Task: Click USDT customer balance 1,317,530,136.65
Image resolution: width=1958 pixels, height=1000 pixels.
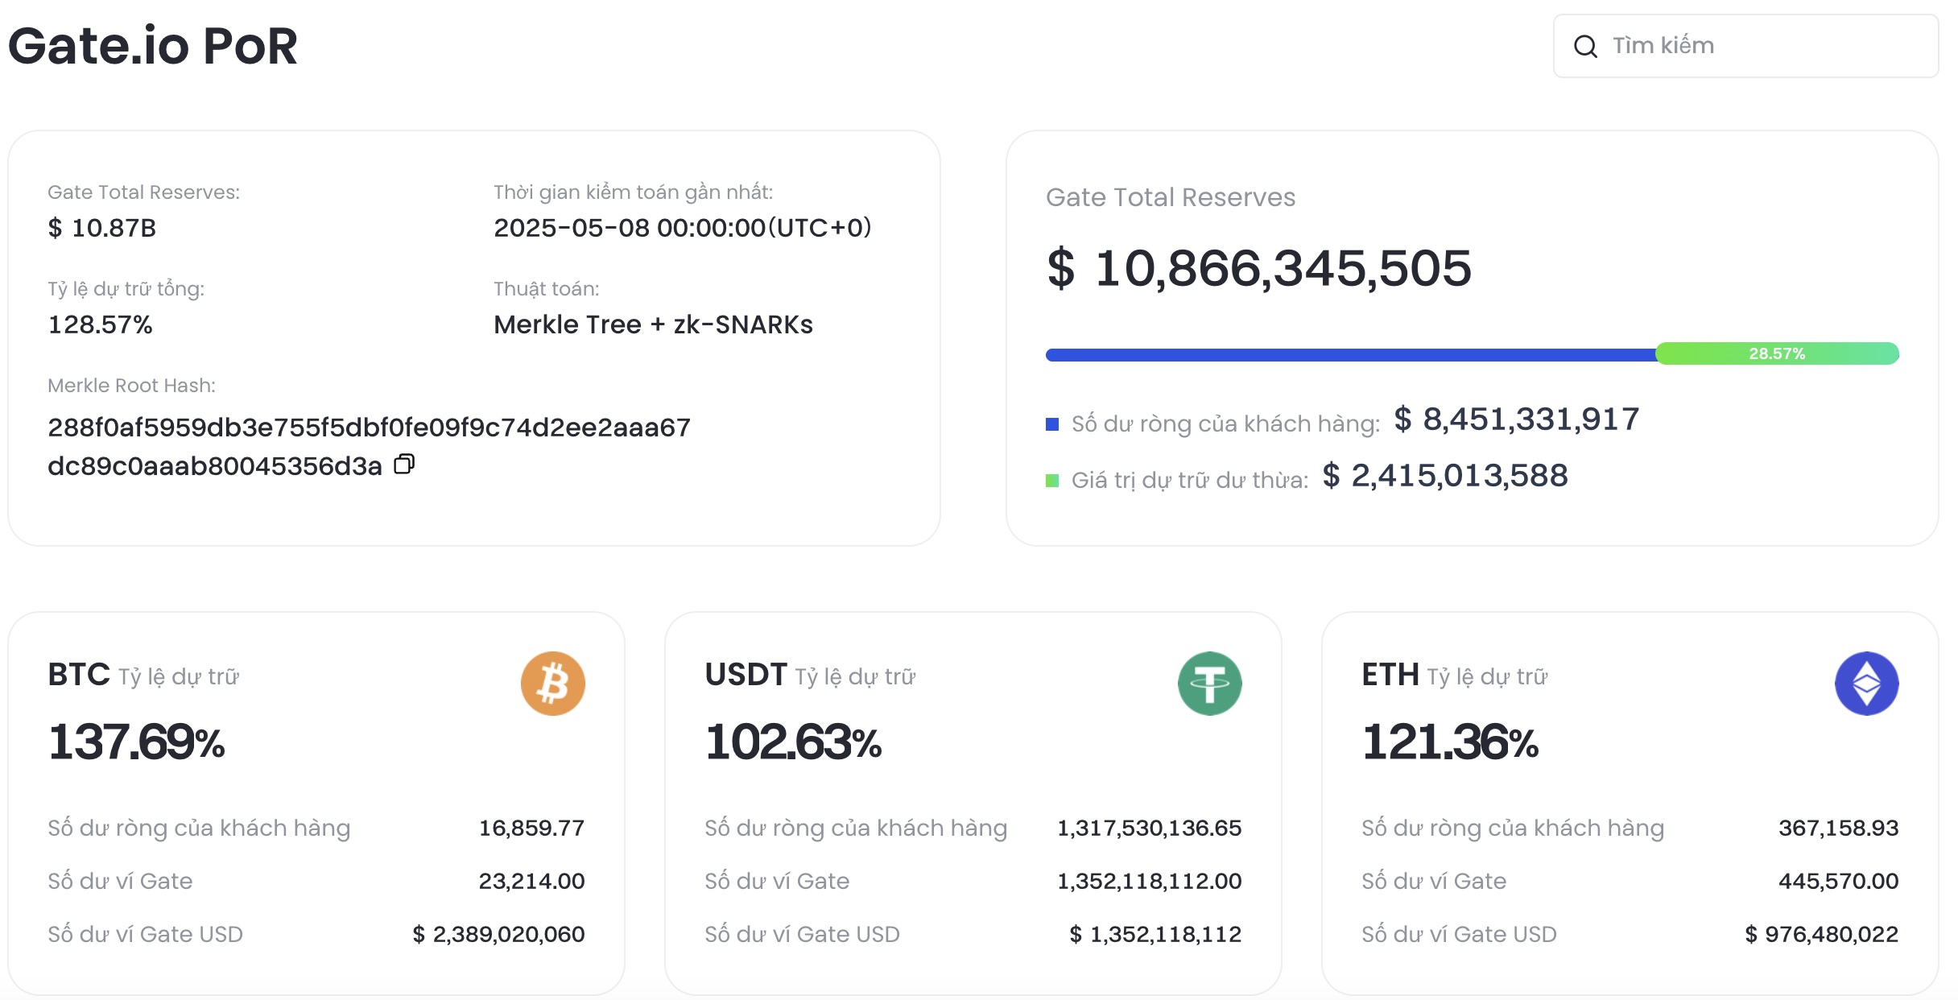Action: point(1150,828)
